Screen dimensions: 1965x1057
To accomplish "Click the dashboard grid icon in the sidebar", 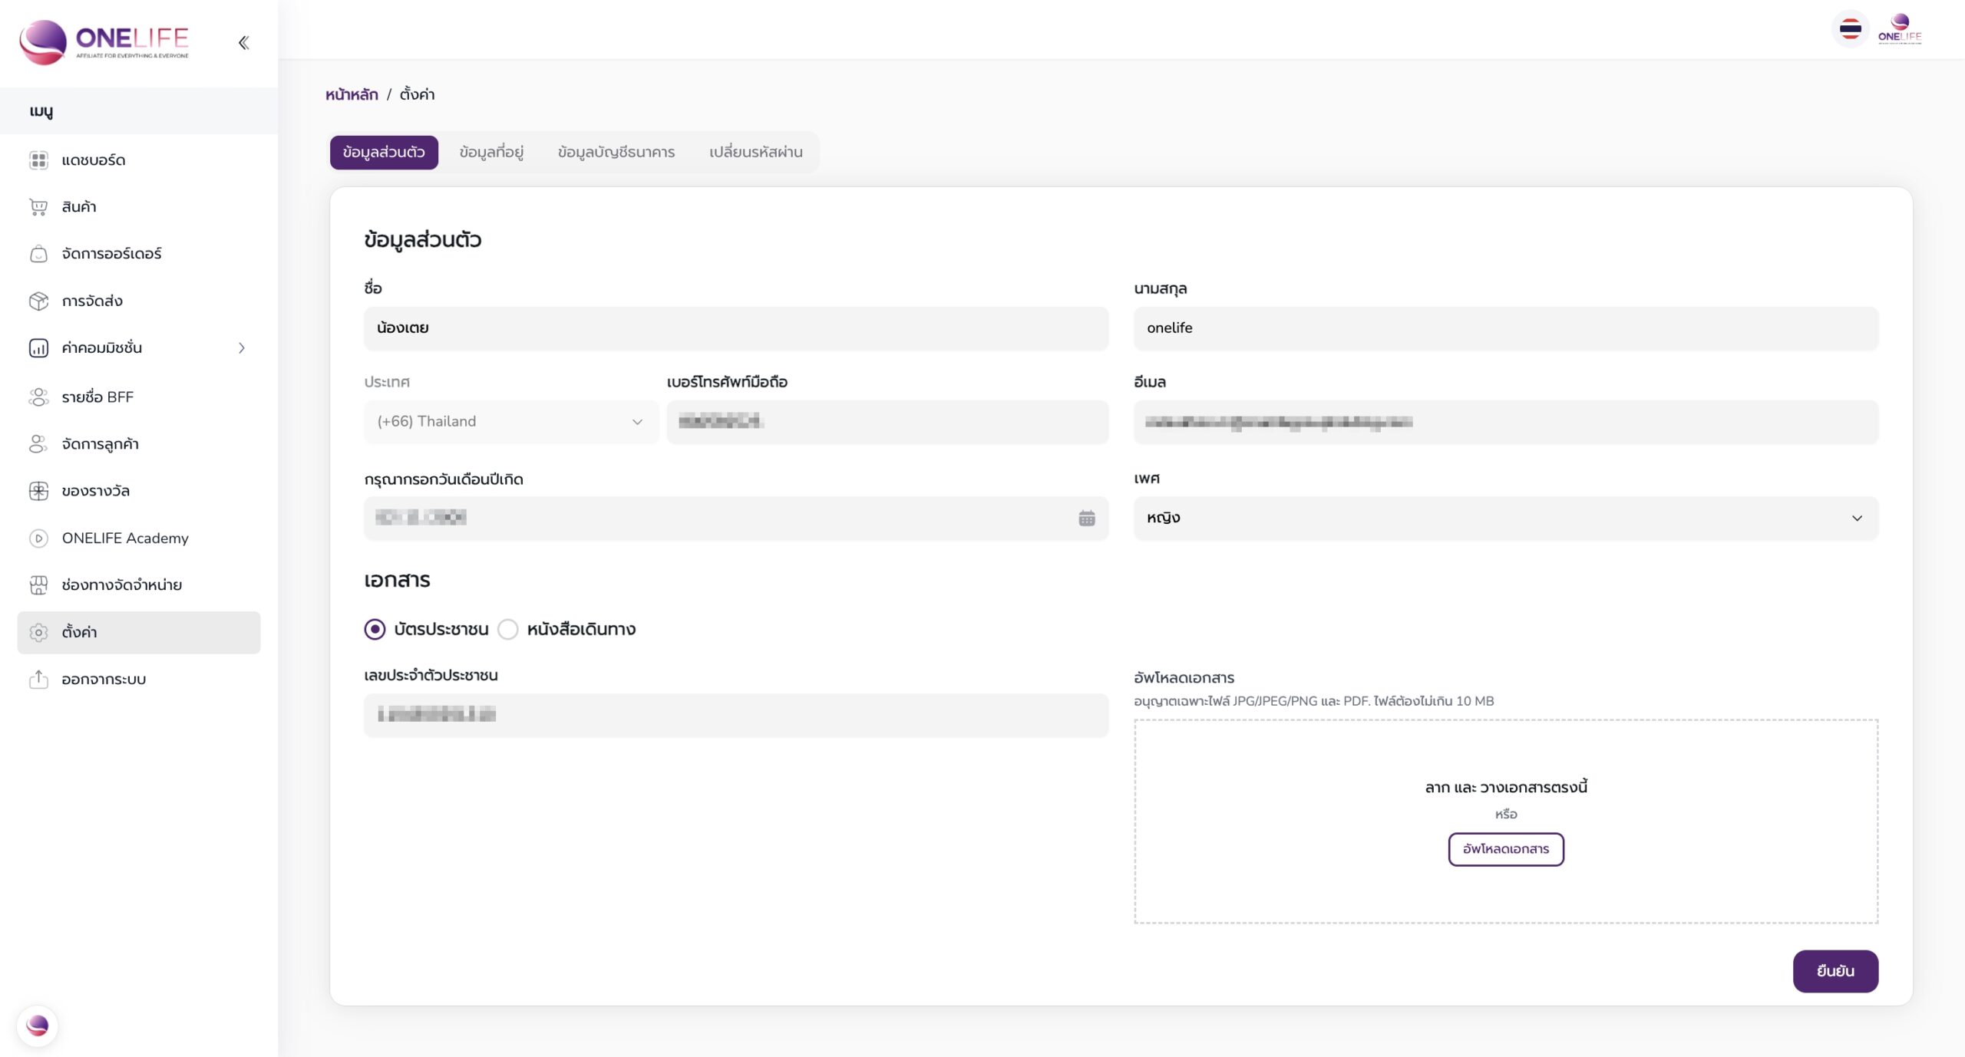I will (x=38, y=160).
